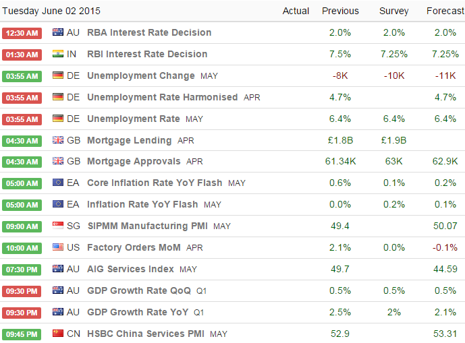Click the 12:30 AM red time badge
465x343 pixels.
(x=22, y=33)
